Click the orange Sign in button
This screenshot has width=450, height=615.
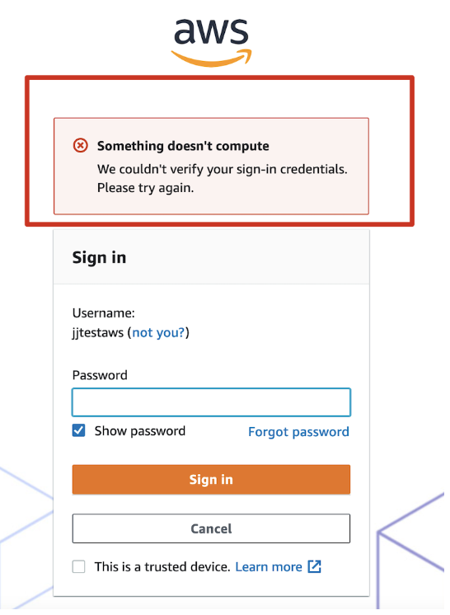tap(211, 479)
